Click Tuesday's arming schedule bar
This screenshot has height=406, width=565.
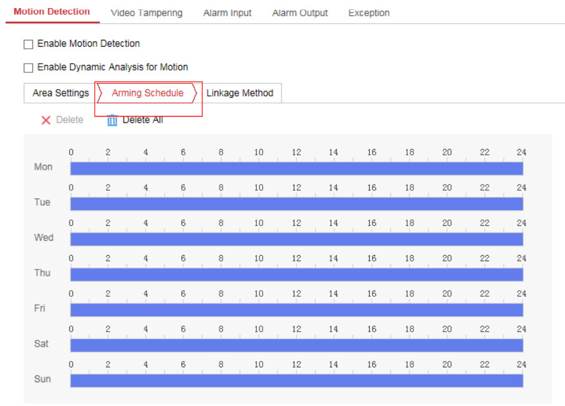(x=296, y=204)
